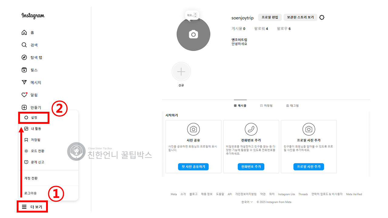Open 홈 from the sidebar
388x218 pixels.
tap(28, 33)
